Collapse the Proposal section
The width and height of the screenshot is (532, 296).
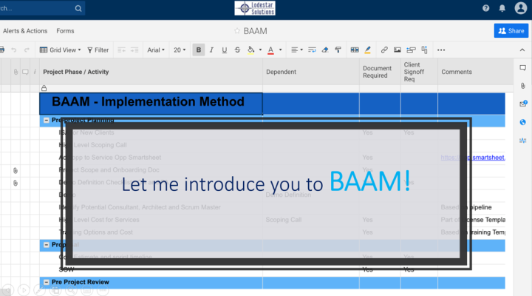47,245
